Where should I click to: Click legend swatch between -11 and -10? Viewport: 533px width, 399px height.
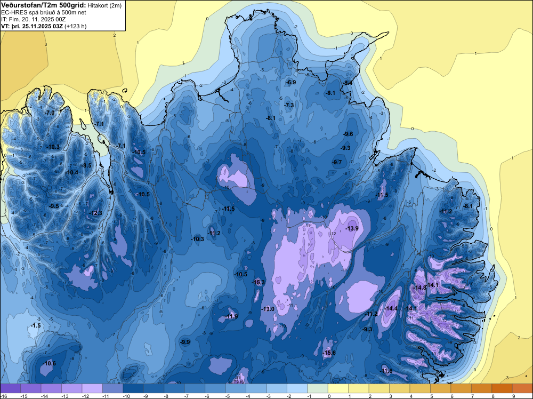coord(113,388)
